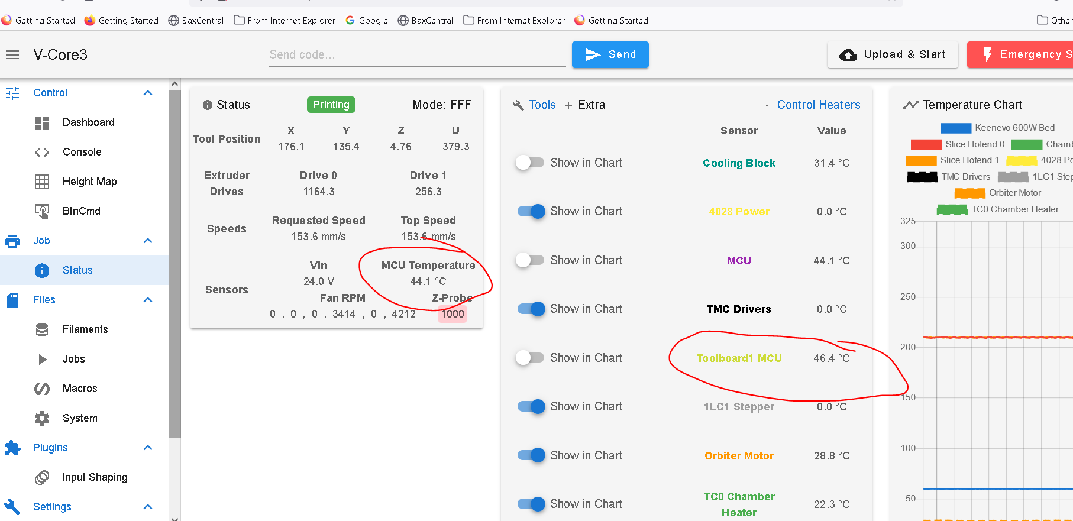Screen dimensions: 1073x521
Task: Switch to the Extra tab
Action: tap(585, 105)
